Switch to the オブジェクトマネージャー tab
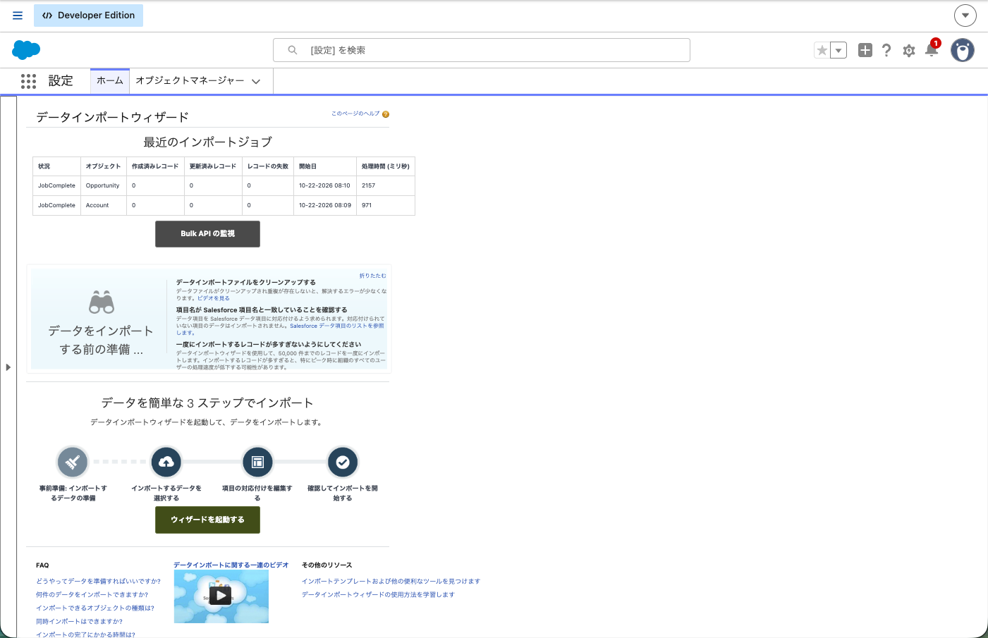This screenshot has height=638, width=988. point(190,81)
